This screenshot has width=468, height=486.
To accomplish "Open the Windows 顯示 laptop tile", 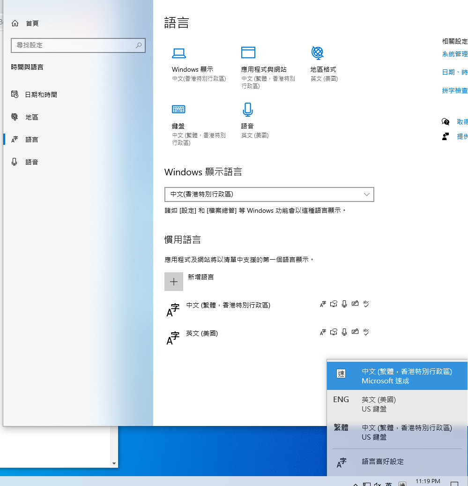I will point(199,65).
